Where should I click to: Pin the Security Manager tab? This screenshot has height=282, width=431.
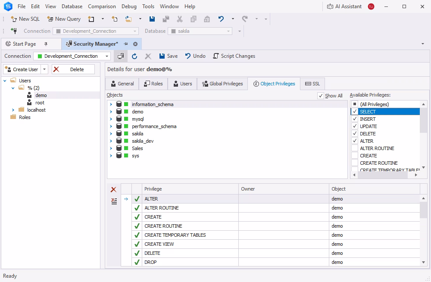[126, 44]
